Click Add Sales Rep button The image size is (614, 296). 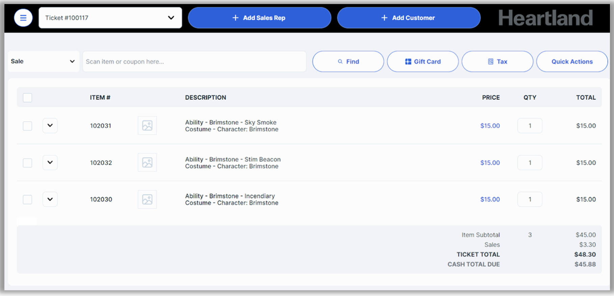click(x=259, y=18)
